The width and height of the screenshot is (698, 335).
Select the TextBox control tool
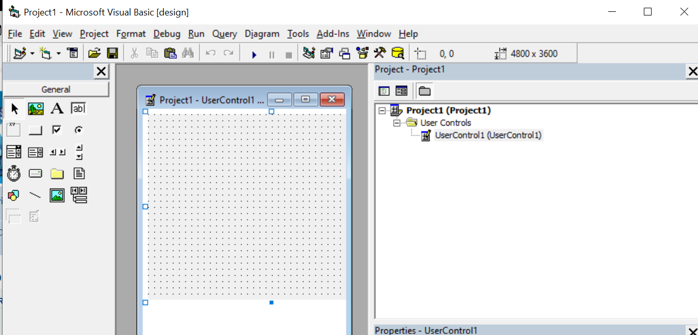(78, 109)
